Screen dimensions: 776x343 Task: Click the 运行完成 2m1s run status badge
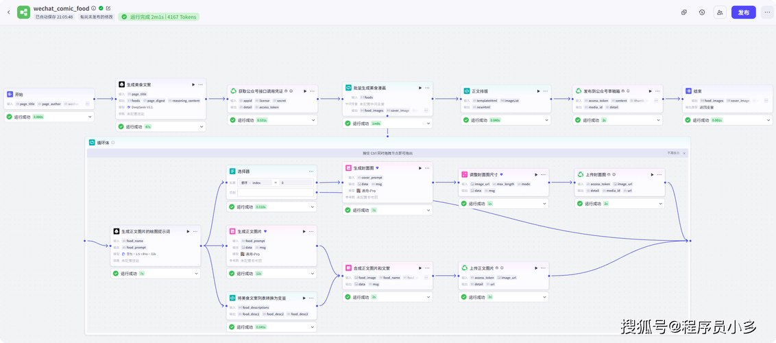pos(159,17)
